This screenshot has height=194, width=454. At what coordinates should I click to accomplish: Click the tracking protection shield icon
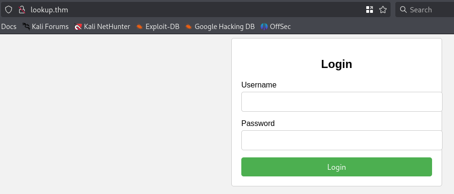(9, 10)
